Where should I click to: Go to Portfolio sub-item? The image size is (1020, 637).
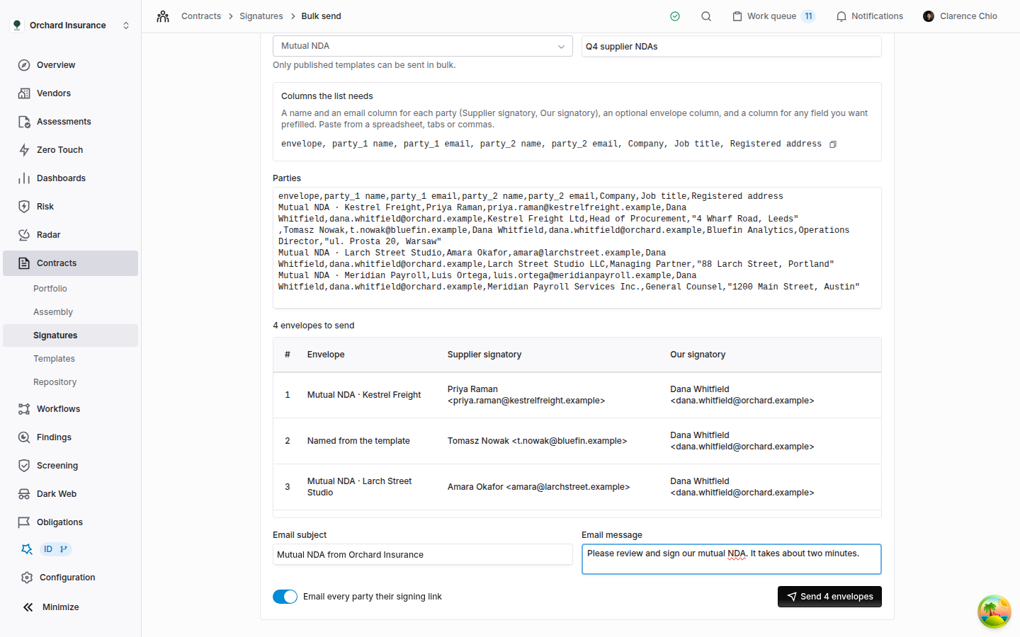click(x=50, y=289)
